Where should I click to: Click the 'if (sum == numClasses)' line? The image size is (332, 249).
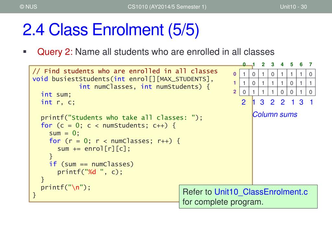pyautogui.click(x=91, y=164)
